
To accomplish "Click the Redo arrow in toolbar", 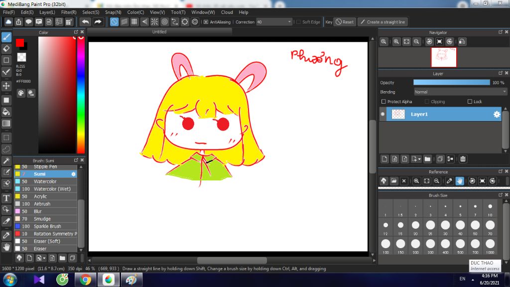I will pos(98,22).
